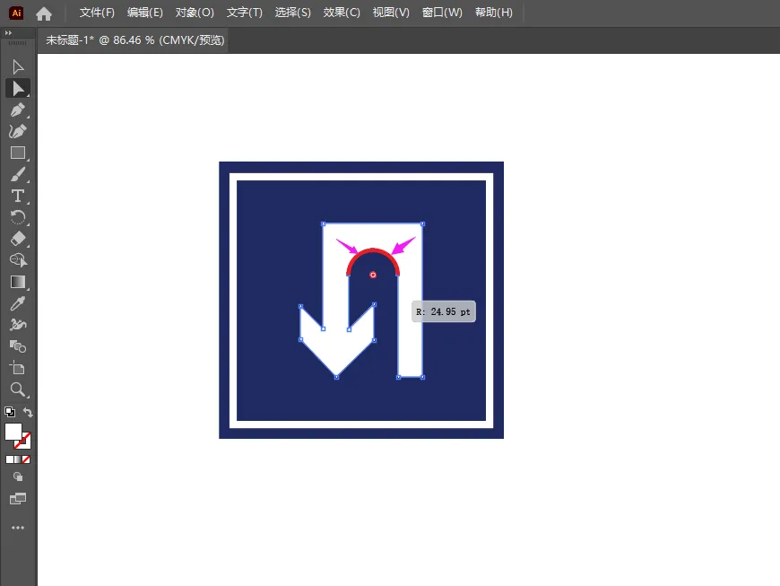Select the Paintbrush tool

(18, 174)
